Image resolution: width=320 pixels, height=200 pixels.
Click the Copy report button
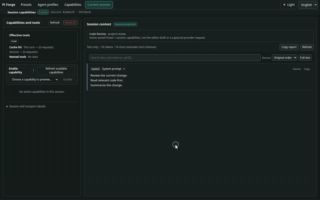click(x=289, y=47)
